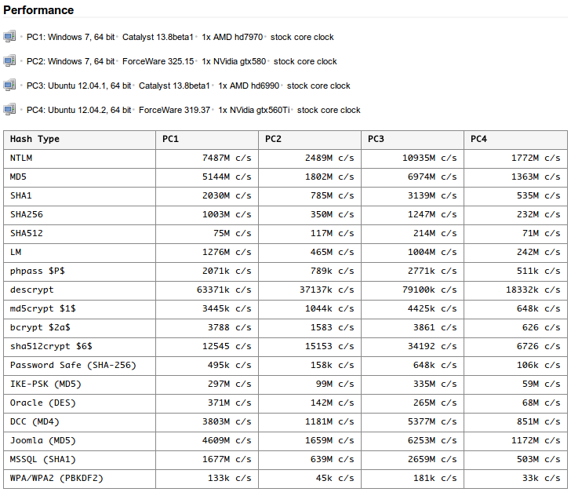Screen dimensions: 571x492
Task: Click the PC3 column header
Action: [376, 139]
